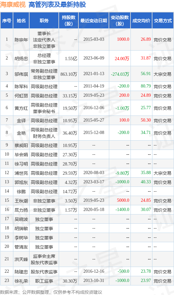Viewport: 174px width, 295px height.
Task: Click 大宗交易 in 浦世亮's row
Action: point(162,173)
